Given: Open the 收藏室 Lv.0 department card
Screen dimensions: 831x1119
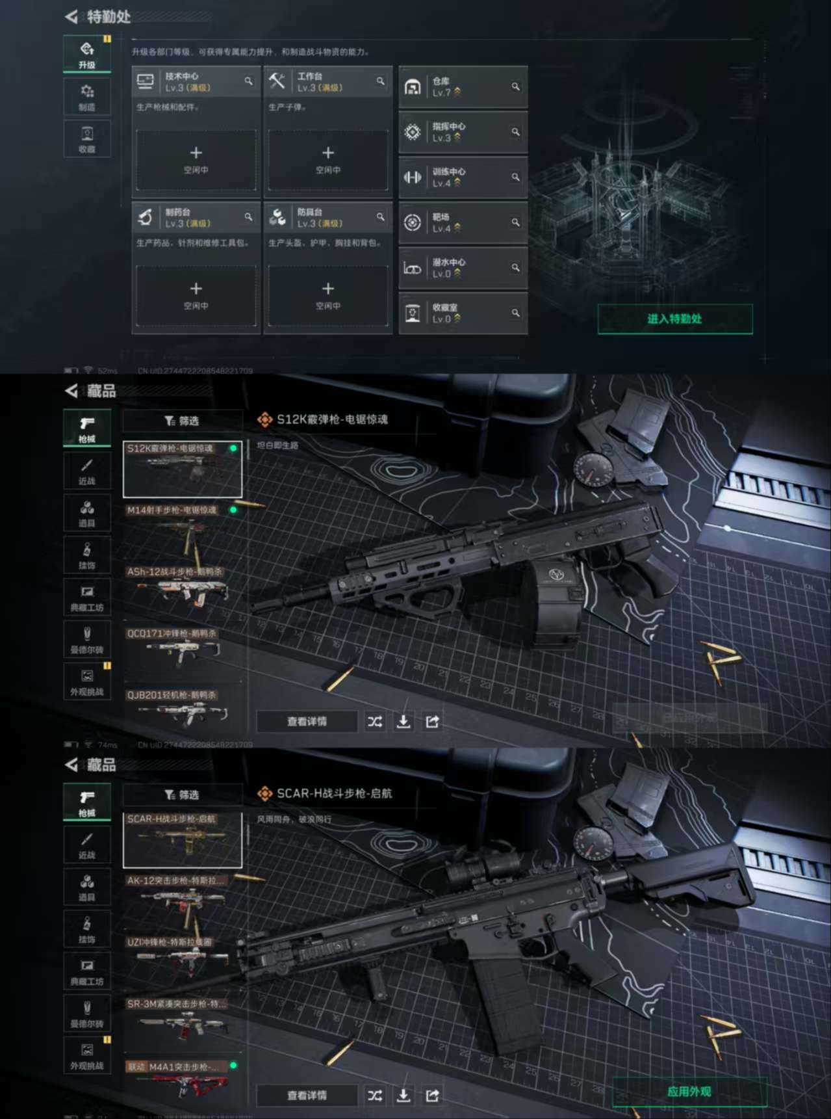Looking at the screenshot, I should [x=463, y=313].
